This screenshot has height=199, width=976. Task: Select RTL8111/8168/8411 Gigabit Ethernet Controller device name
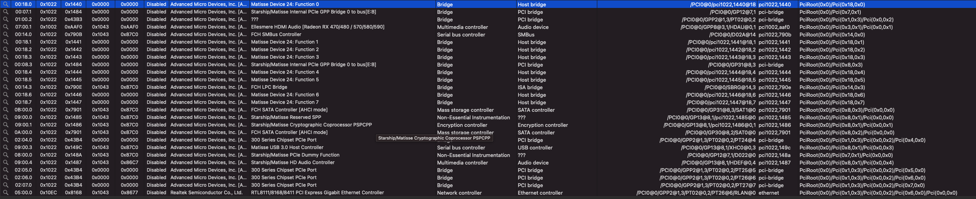click(317, 193)
